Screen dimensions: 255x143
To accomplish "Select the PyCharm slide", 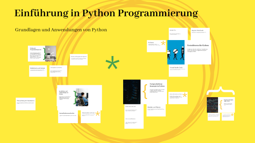I will tap(156, 46).
